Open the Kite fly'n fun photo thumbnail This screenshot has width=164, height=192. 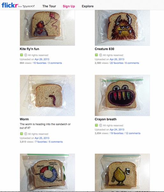point(47,28)
